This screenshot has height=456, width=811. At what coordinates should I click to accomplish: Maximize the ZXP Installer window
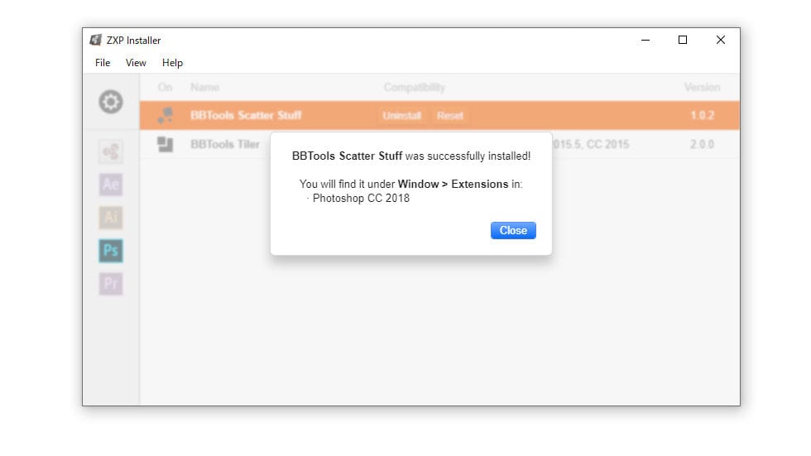click(x=683, y=40)
